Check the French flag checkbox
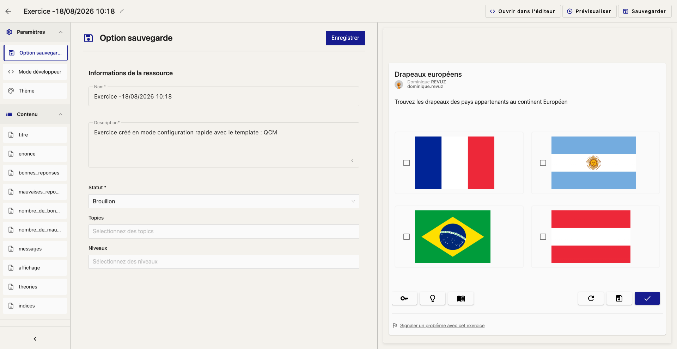 point(407,163)
